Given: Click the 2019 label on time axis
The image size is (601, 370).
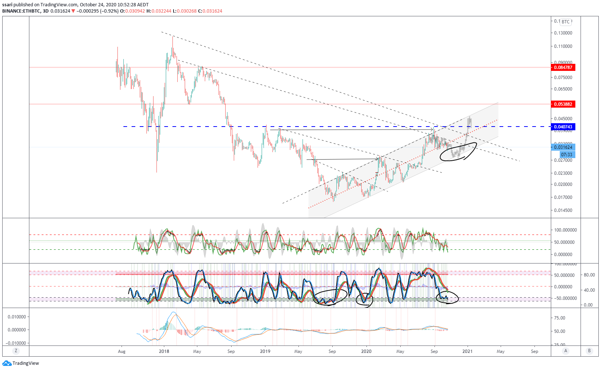Looking at the screenshot, I should [x=265, y=351].
